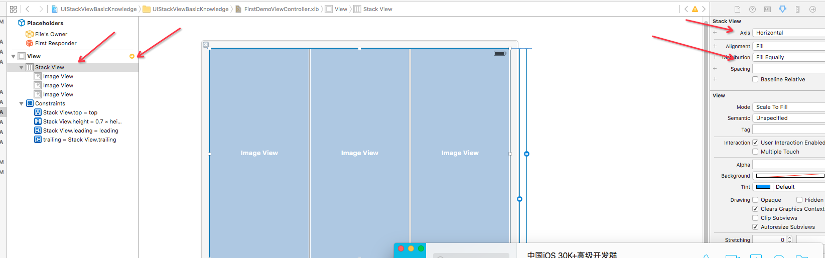Open the FirstDemoViewController.xib breadcrumb

[x=277, y=9]
